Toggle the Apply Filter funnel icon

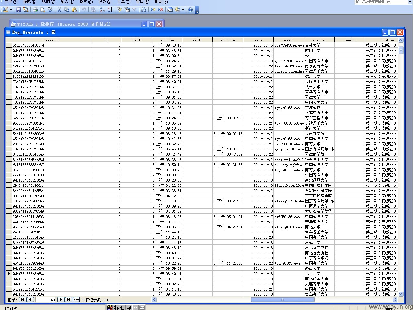[x=134, y=10]
